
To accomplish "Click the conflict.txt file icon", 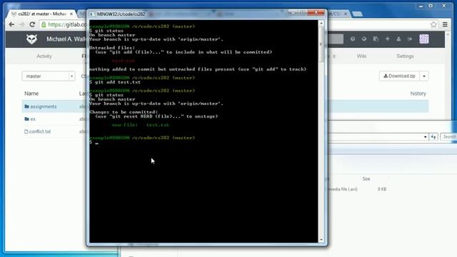I will coord(26,131).
